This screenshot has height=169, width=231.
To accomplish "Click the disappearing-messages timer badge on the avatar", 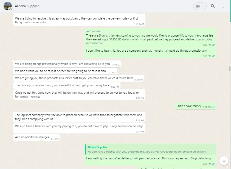I will 10,9.
